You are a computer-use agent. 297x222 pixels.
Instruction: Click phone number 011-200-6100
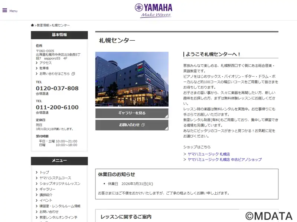tap(57, 107)
